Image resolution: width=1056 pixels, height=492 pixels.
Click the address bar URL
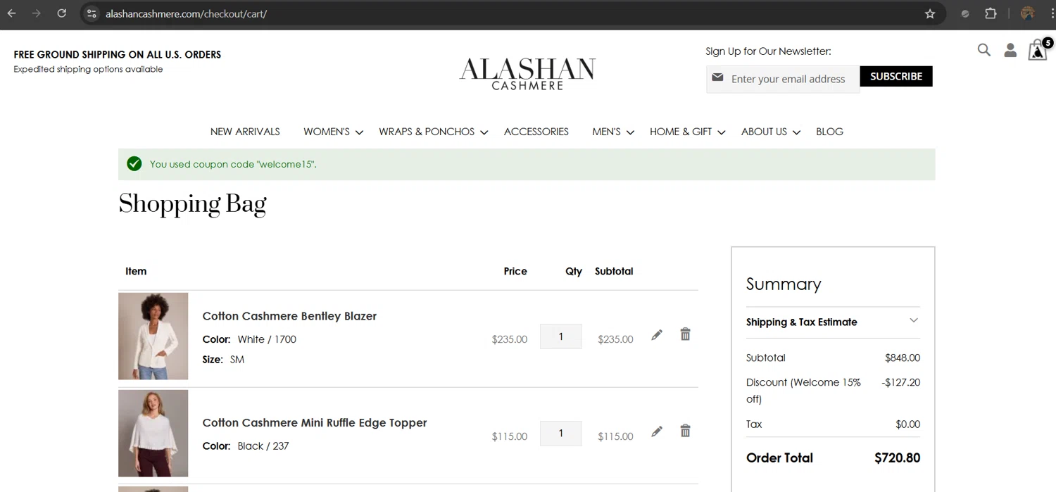tap(186, 13)
